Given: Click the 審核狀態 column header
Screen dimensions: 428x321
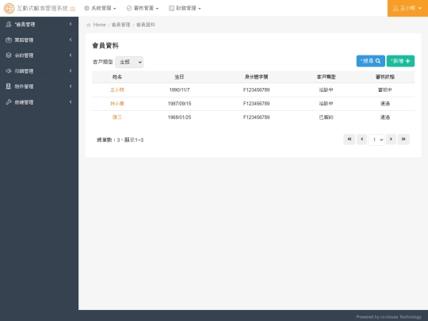Looking at the screenshot, I should point(385,77).
